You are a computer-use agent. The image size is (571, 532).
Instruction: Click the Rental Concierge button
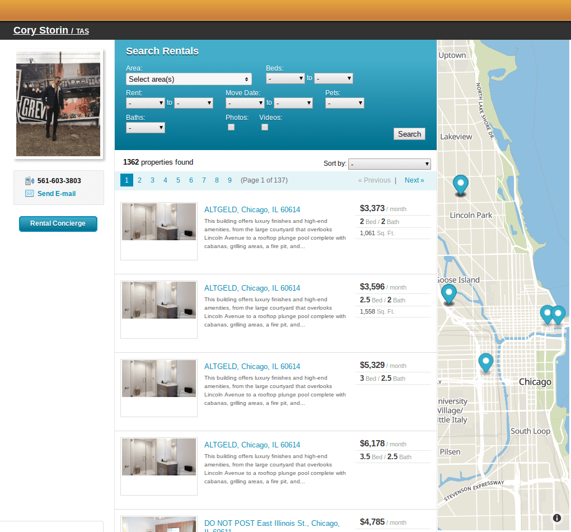[58, 223]
